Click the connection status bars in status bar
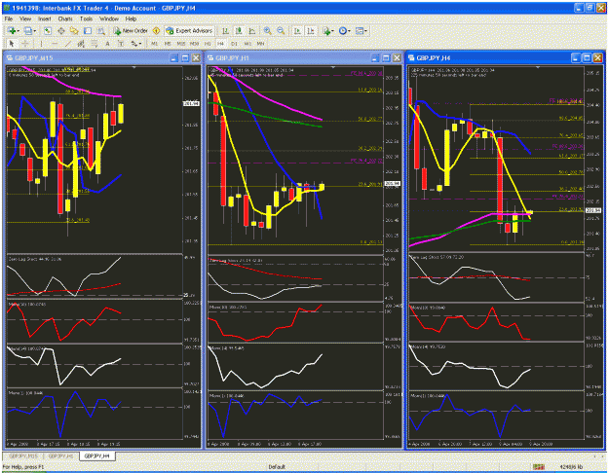 tap(538, 467)
